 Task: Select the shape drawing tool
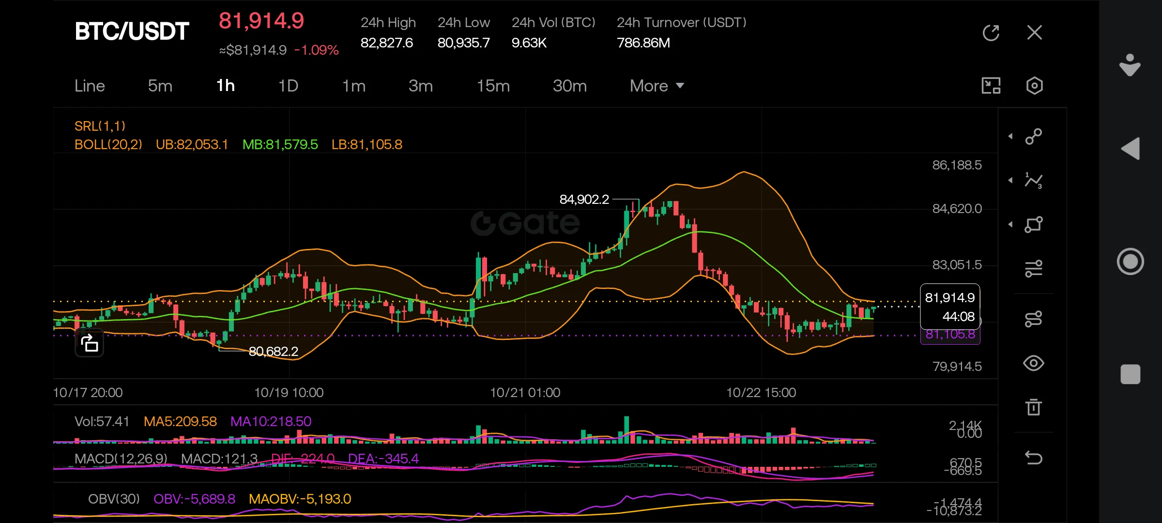(1034, 224)
